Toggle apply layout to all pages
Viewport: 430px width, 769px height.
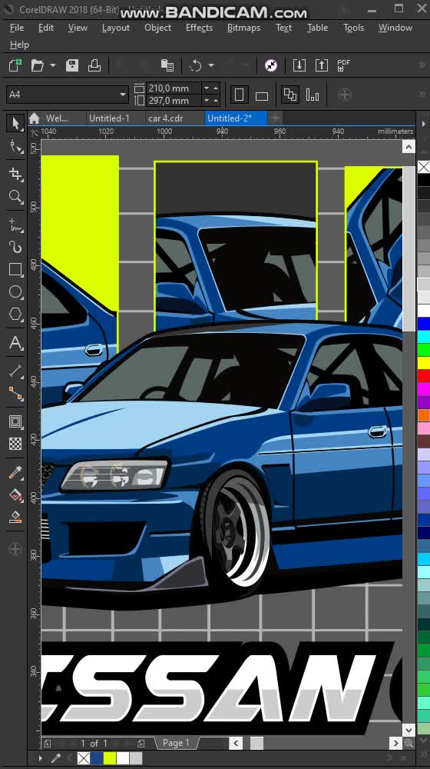coord(290,94)
